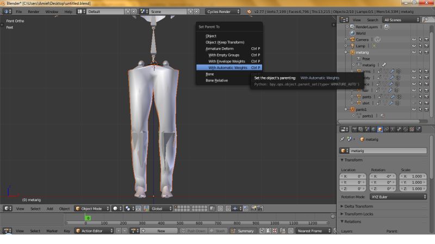This screenshot has width=435, height=244.
Task: Open the Marker menu in action editor
Action: click(52, 231)
